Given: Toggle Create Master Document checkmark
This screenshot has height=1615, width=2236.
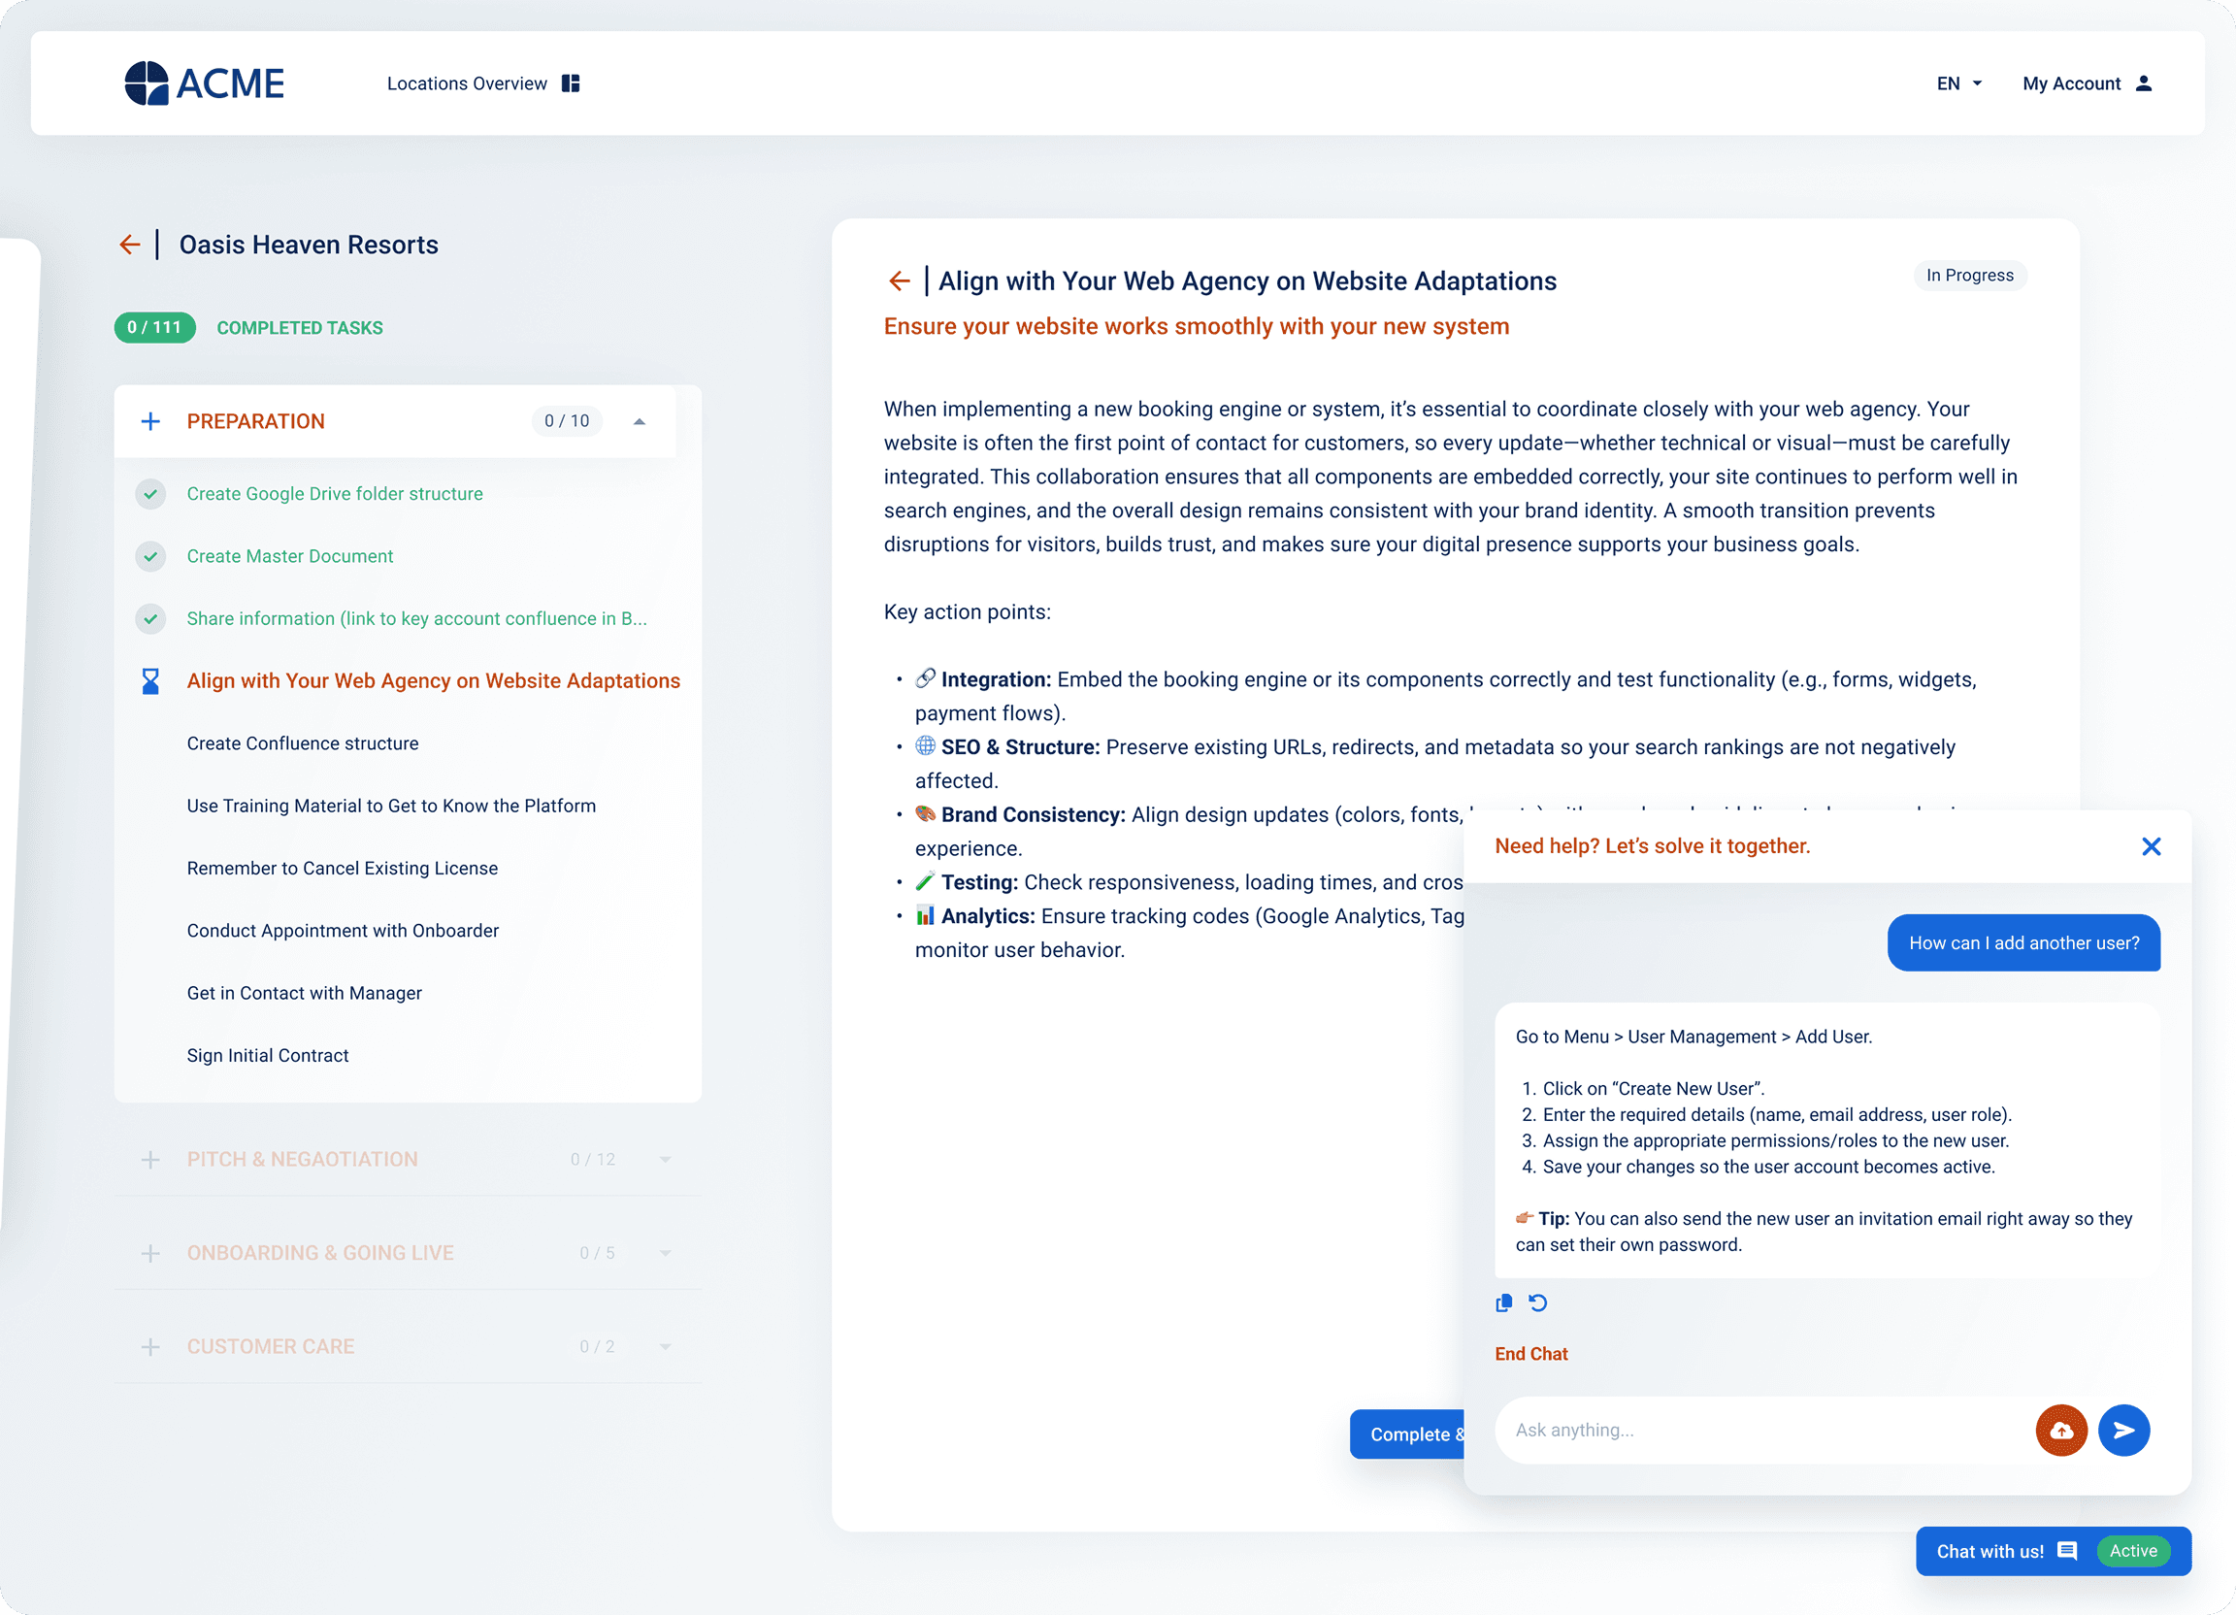Looking at the screenshot, I should coord(149,556).
